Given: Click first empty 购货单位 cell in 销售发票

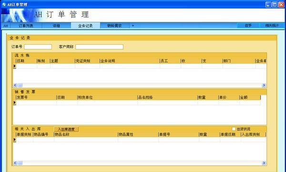Looking at the screenshot, I should (x=107, y=103).
